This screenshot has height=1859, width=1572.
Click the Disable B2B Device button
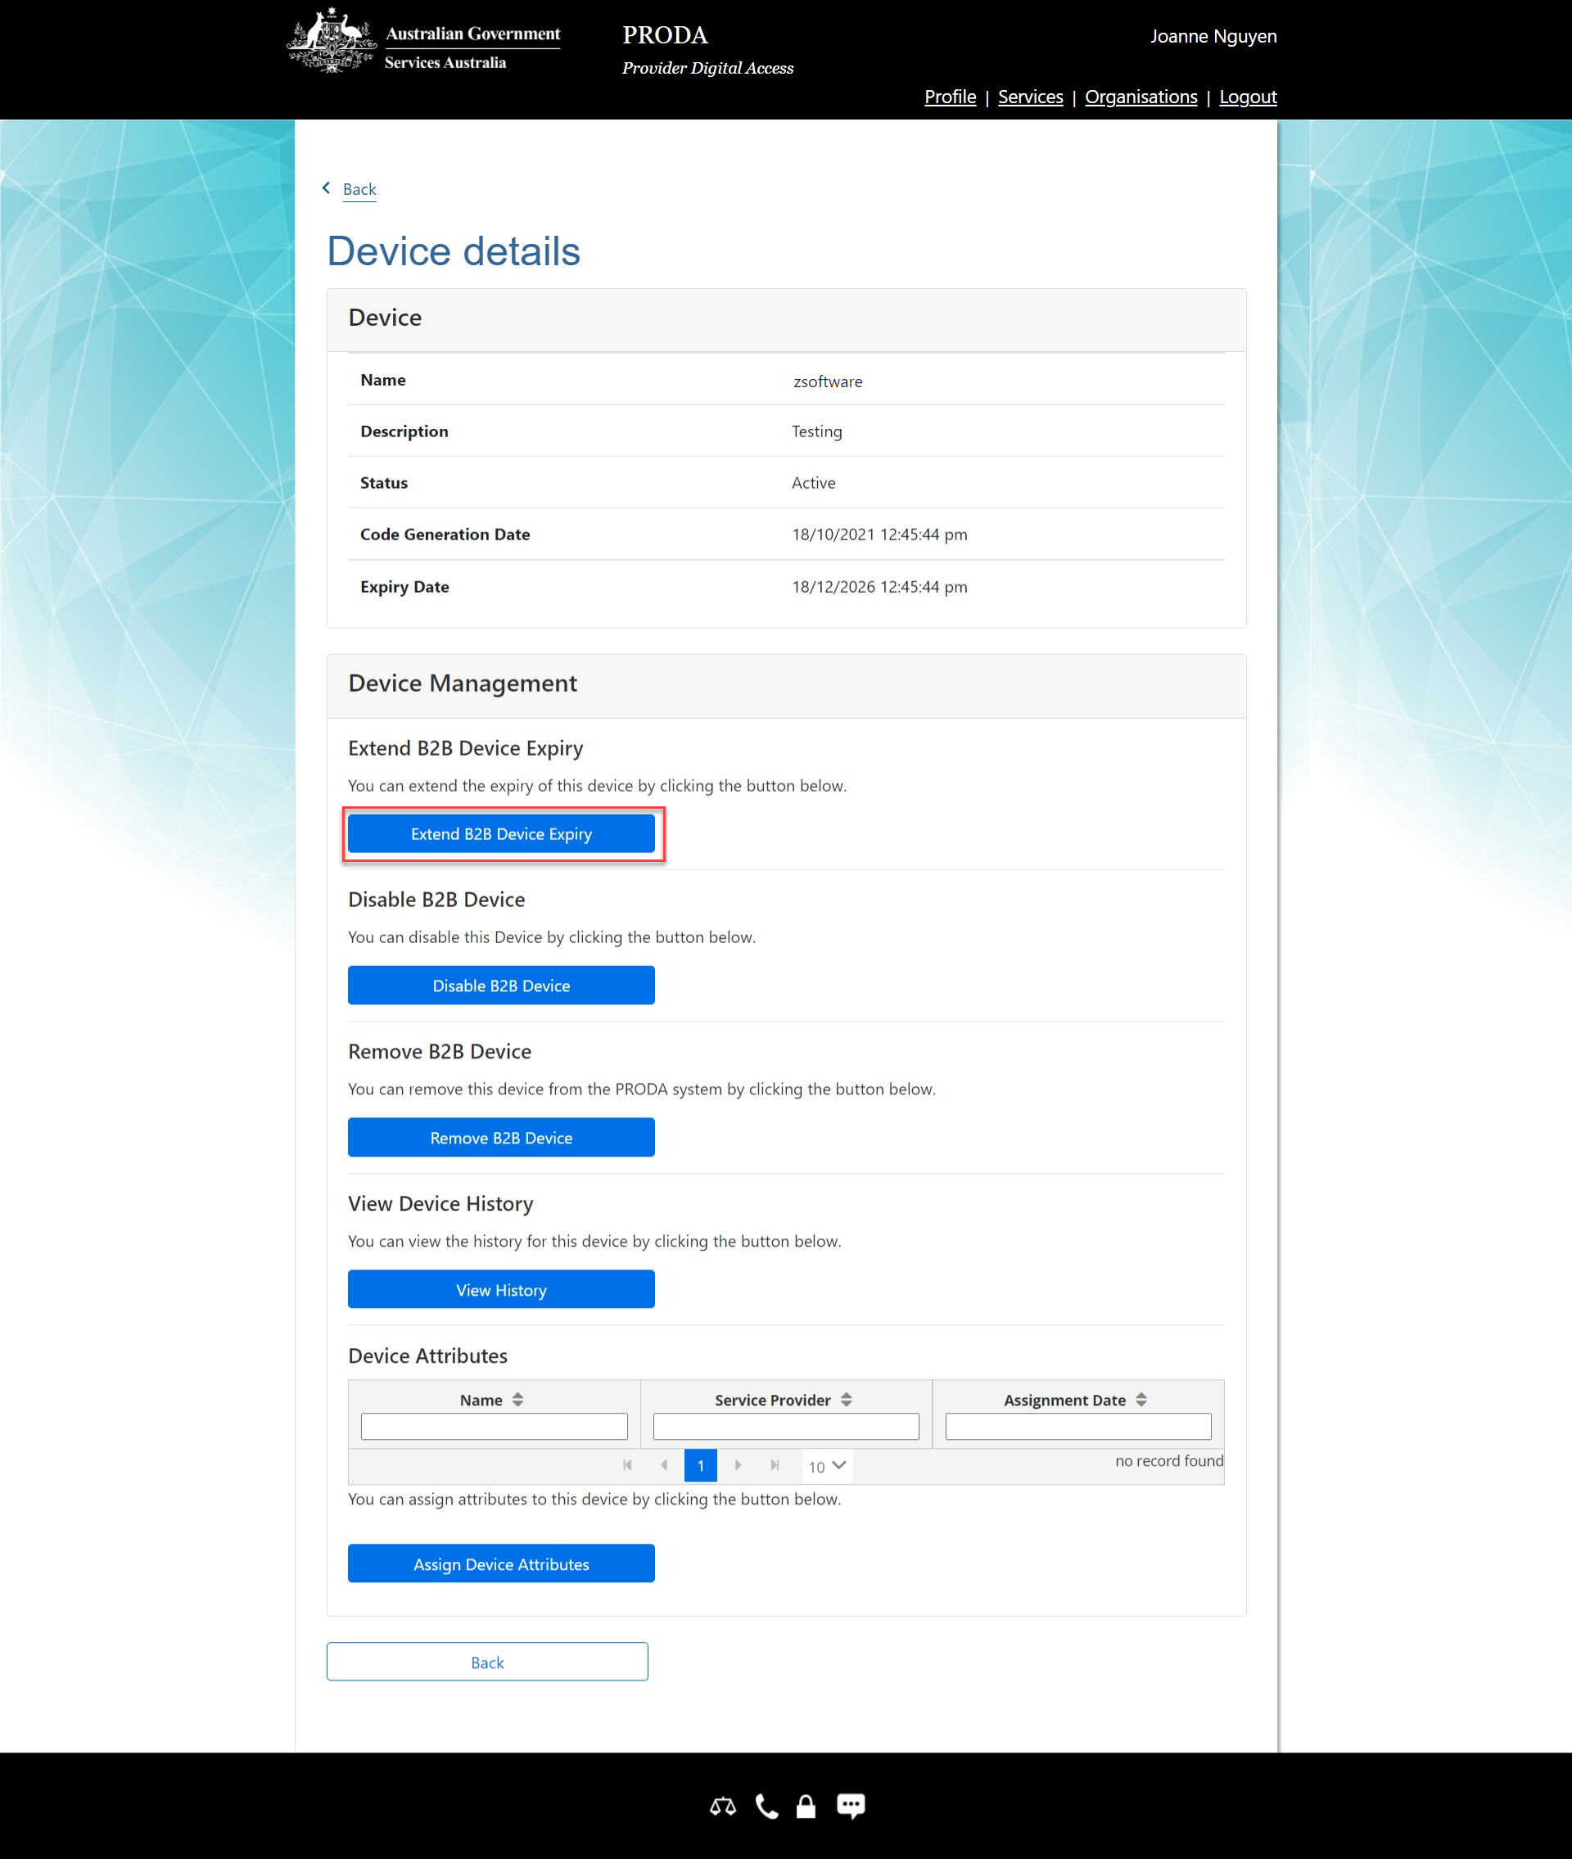coord(501,986)
